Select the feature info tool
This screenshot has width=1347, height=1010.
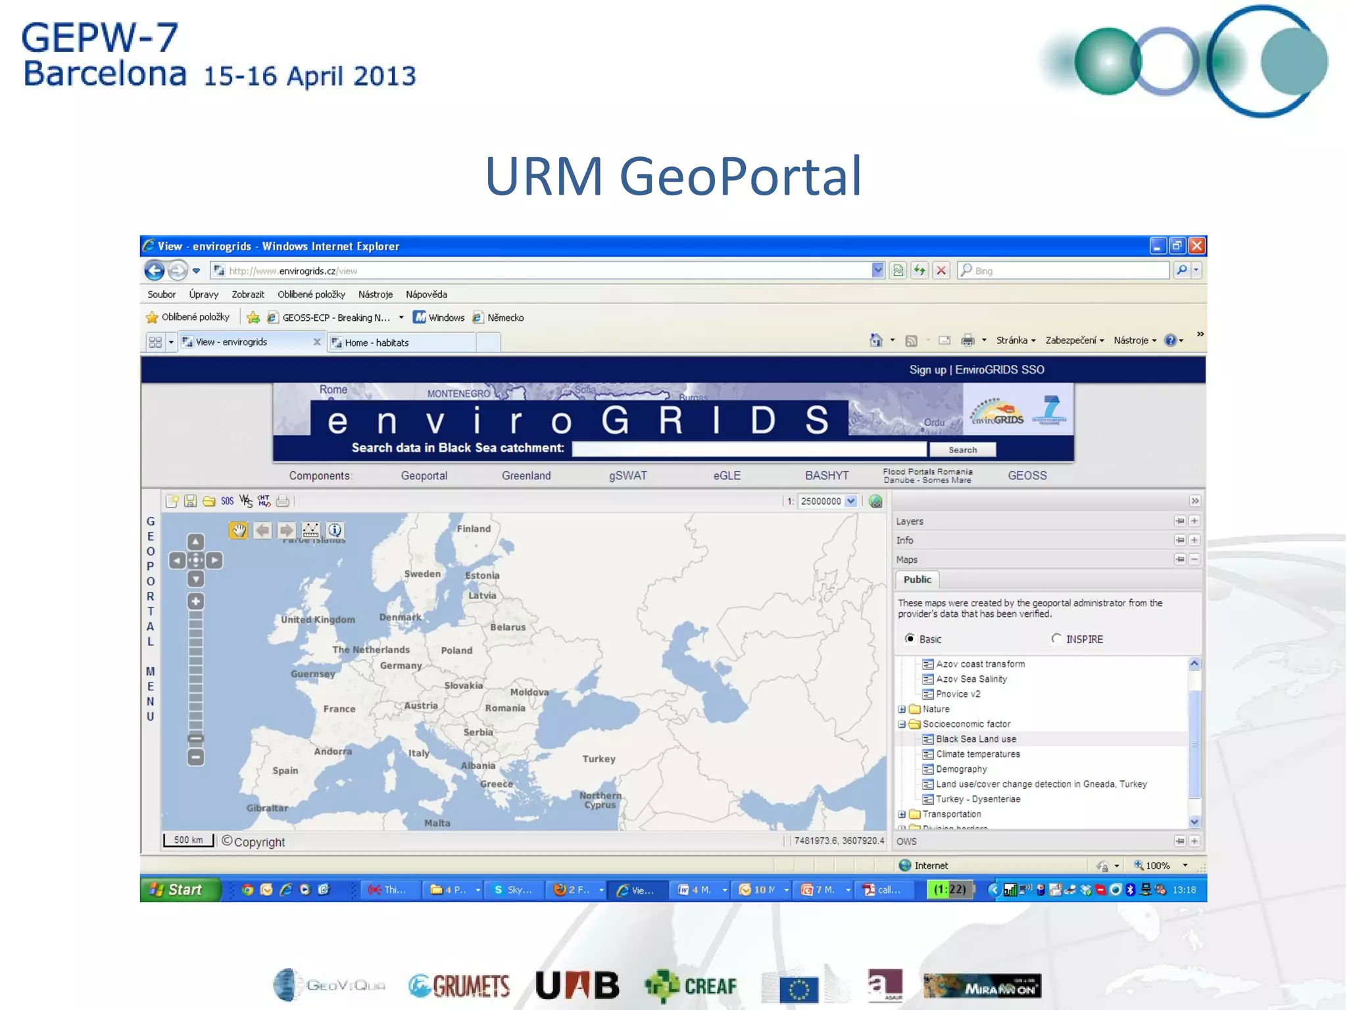[335, 530]
